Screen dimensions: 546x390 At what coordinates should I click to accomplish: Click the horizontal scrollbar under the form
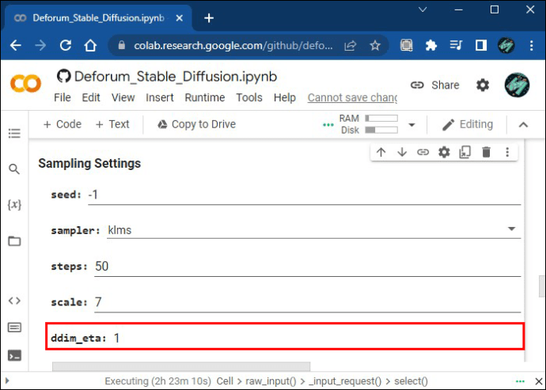coord(181,367)
